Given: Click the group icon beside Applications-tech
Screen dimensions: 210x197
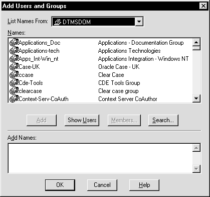Looking at the screenshot, I should pos(14,51).
